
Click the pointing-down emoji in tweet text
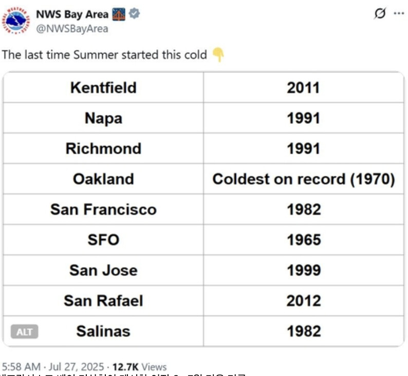point(218,54)
